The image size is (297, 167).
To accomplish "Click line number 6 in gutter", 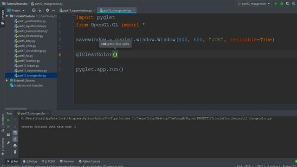I will [x=60, y=55].
